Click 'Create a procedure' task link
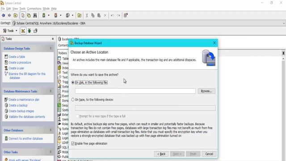This screenshot has height=161, width=286. tap(20, 63)
